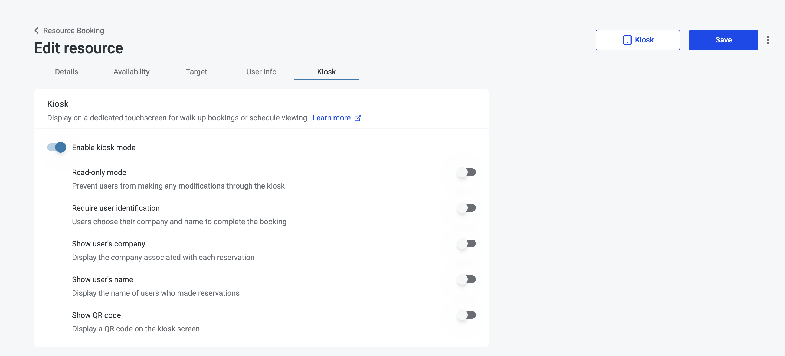This screenshot has width=785, height=356.
Task: Click the back chevron beside Resource Booking
Action: (x=37, y=31)
